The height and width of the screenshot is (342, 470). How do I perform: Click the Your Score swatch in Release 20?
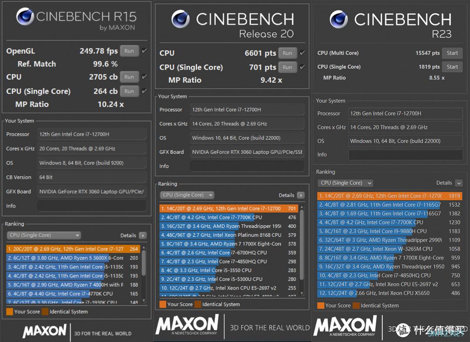(163, 304)
